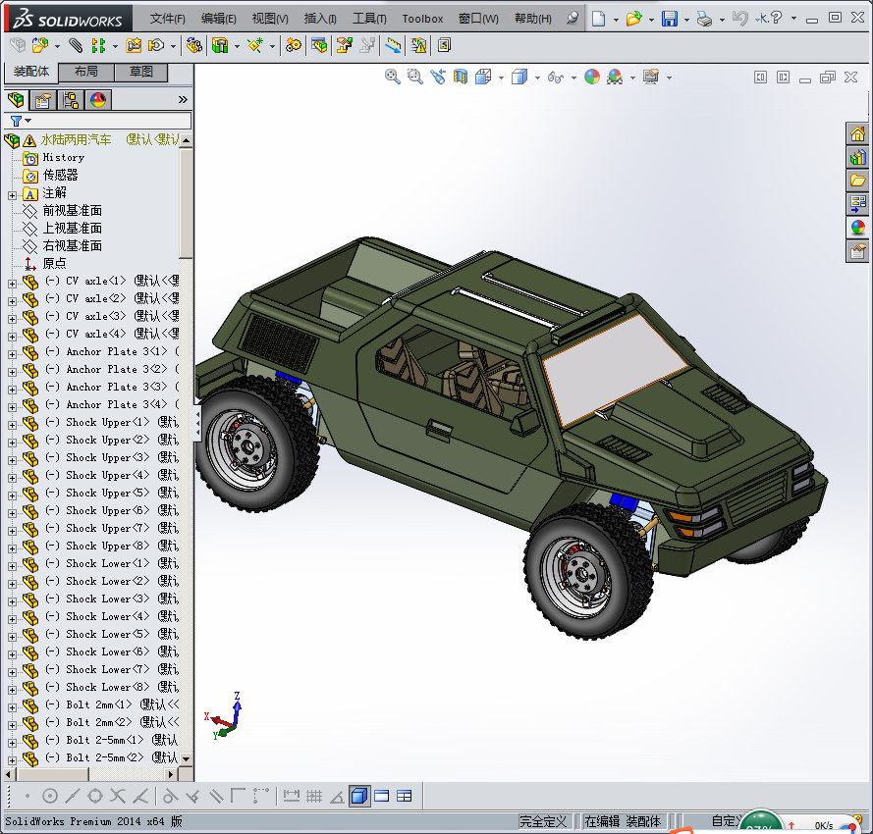The width and height of the screenshot is (873, 834).
Task: Open the SolidWorks Resources home pane
Action: 857,133
